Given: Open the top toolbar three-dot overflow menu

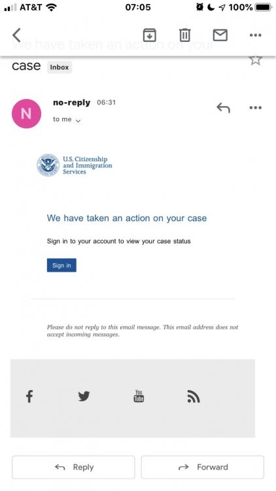Looking at the screenshot, I should [x=255, y=35].
